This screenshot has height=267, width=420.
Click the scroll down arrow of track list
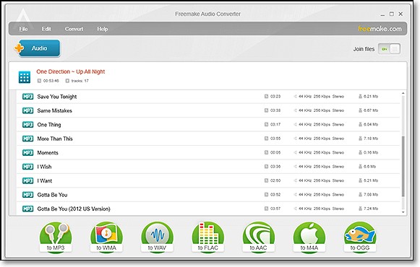point(403,212)
